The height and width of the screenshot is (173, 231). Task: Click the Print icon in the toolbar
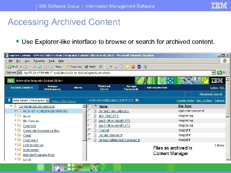(116, 67)
